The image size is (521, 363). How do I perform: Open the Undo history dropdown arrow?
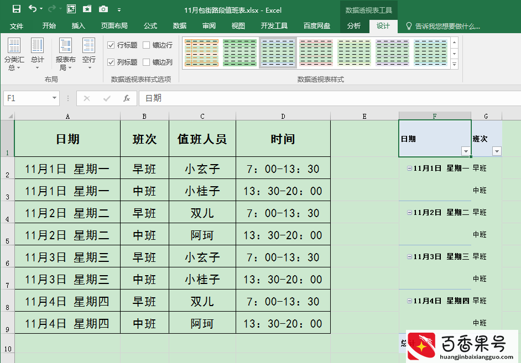pos(41,9)
